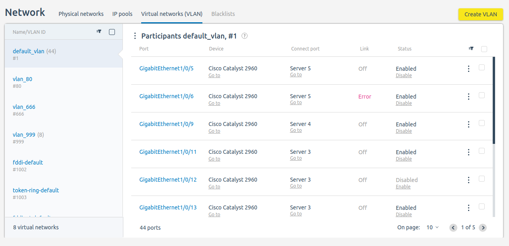Select the checkbox for GigabitEthernet1/0/11
Screen dimensions: 509x246
point(482,151)
